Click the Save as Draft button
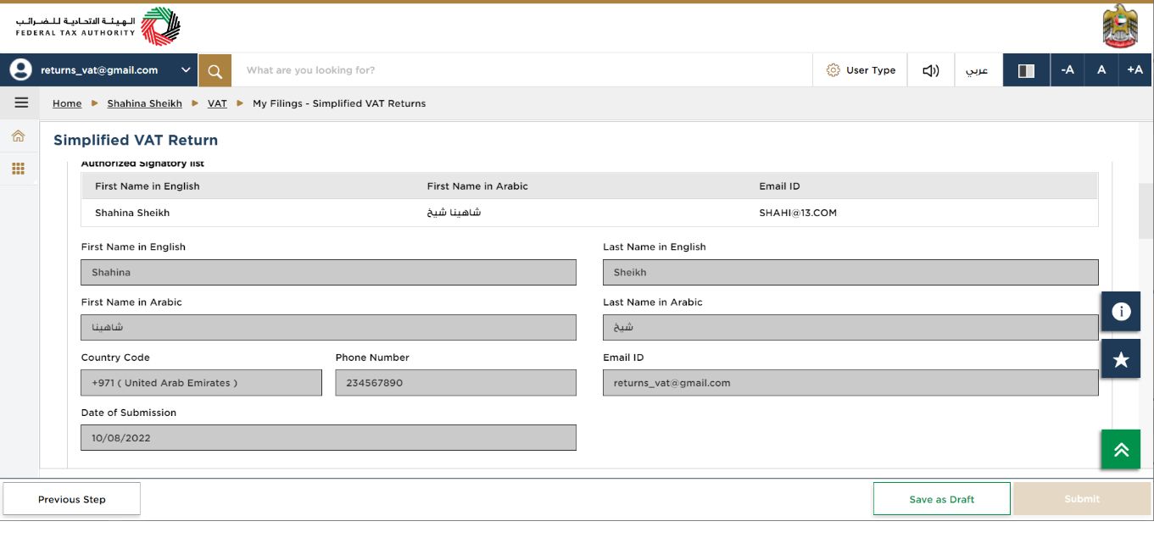This screenshot has width=1154, height=549. click(941, 499)
